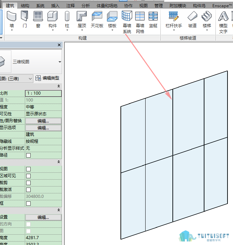The image size is (233, 245).
Task: Click 编辑... button for 显示选项
Action: pos(43,128)
